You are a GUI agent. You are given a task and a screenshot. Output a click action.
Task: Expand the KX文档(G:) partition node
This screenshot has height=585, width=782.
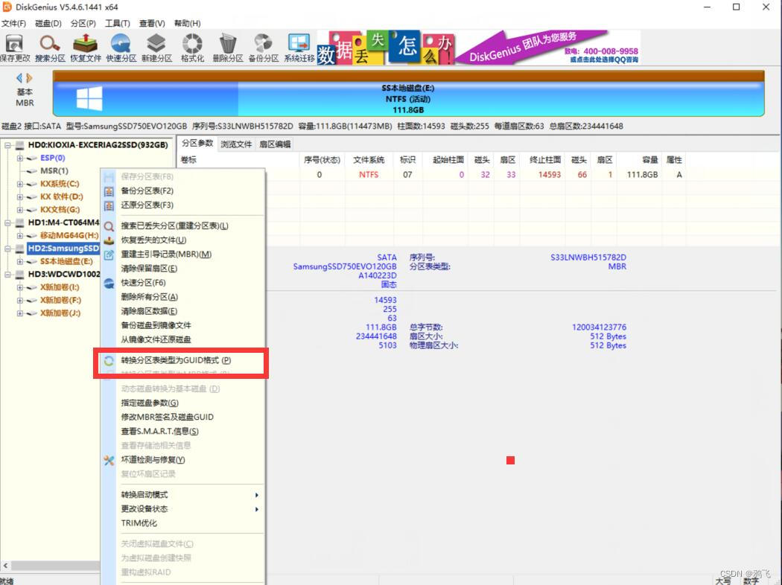(x=20, y=210)
